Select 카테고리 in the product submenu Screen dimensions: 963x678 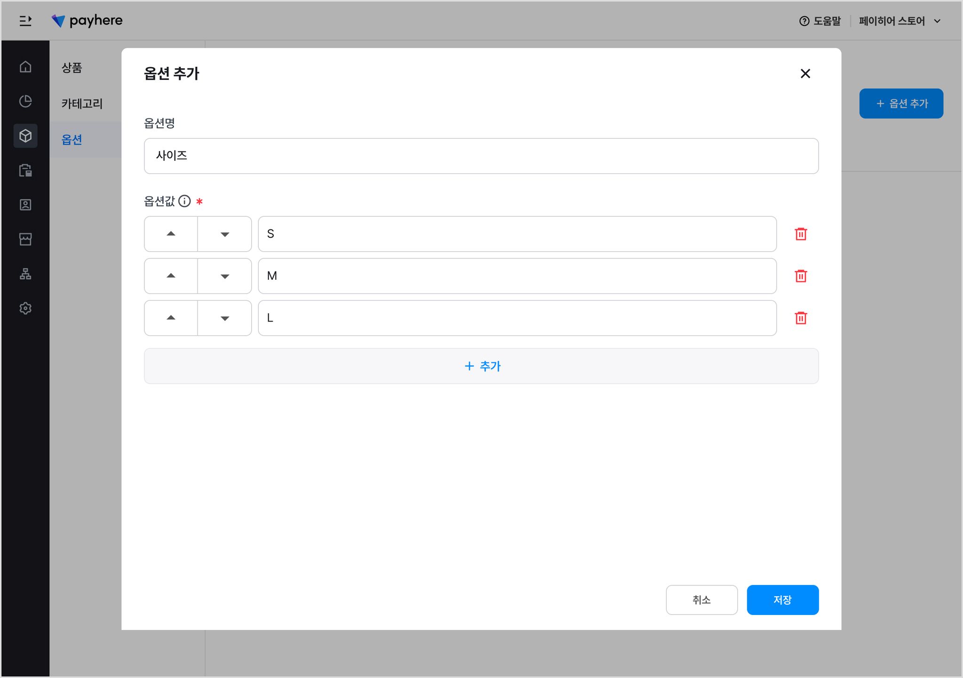(82, 103)
